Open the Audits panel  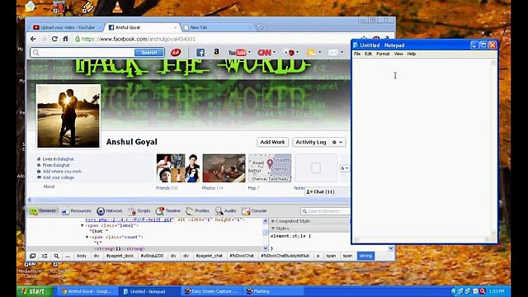(x=226, y=211)
